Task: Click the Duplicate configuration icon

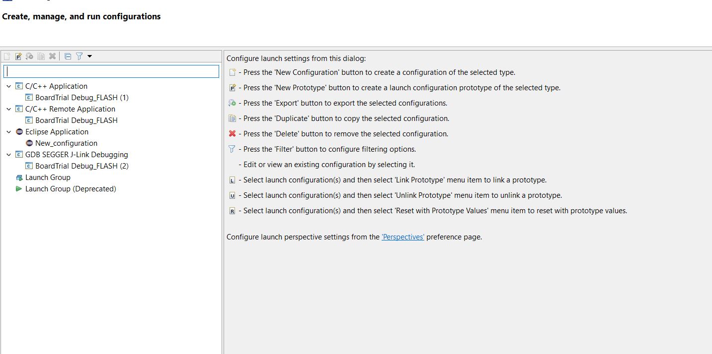Action: click(x=41, y=56)
